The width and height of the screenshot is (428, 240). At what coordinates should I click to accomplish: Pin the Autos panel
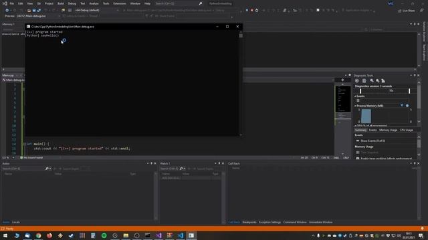click(152, 163)
